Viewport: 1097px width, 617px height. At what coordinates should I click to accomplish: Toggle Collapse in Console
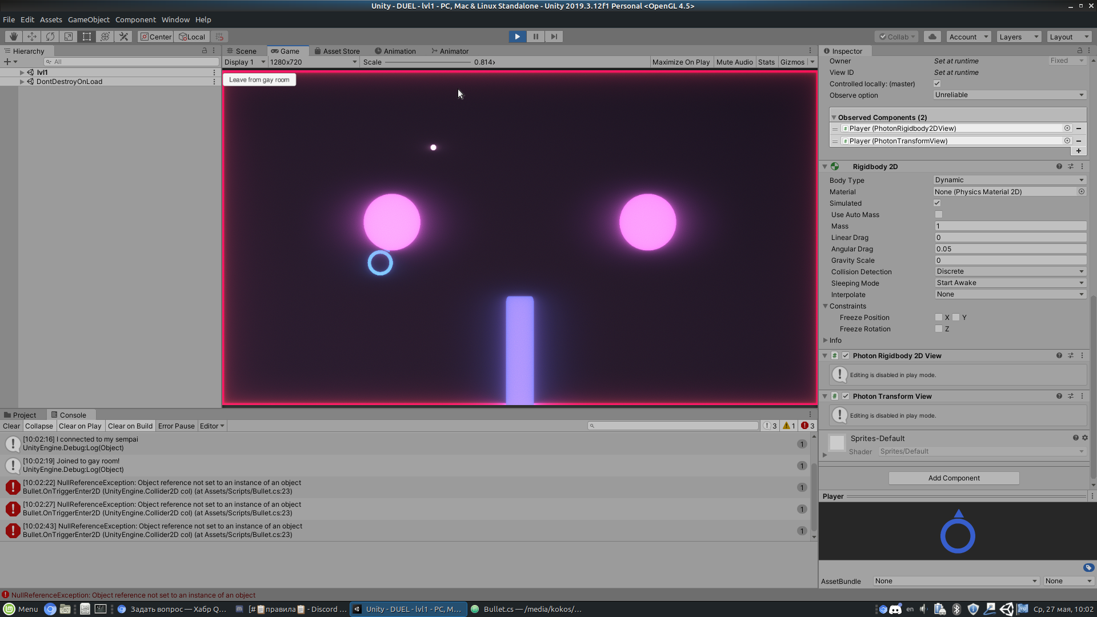pyautogui.click(x=39, y=426)
